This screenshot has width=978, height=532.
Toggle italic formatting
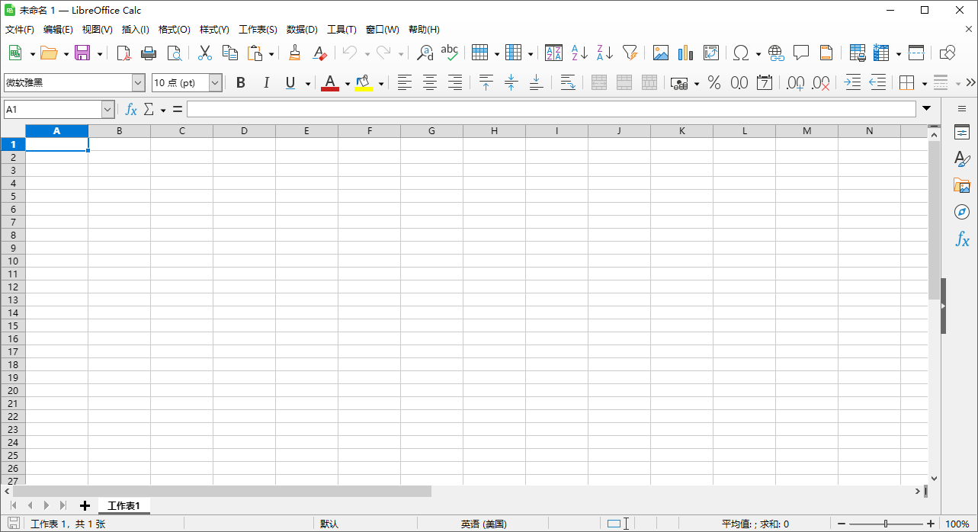click(x=266, y=82)
